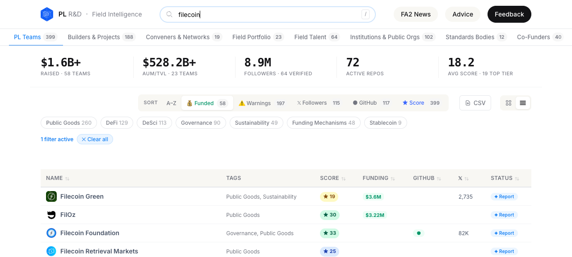Open the Institutions & Public Orgs tab

point(392,37)
